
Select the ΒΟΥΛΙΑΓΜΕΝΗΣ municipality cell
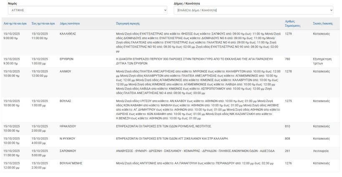[71, 163]
